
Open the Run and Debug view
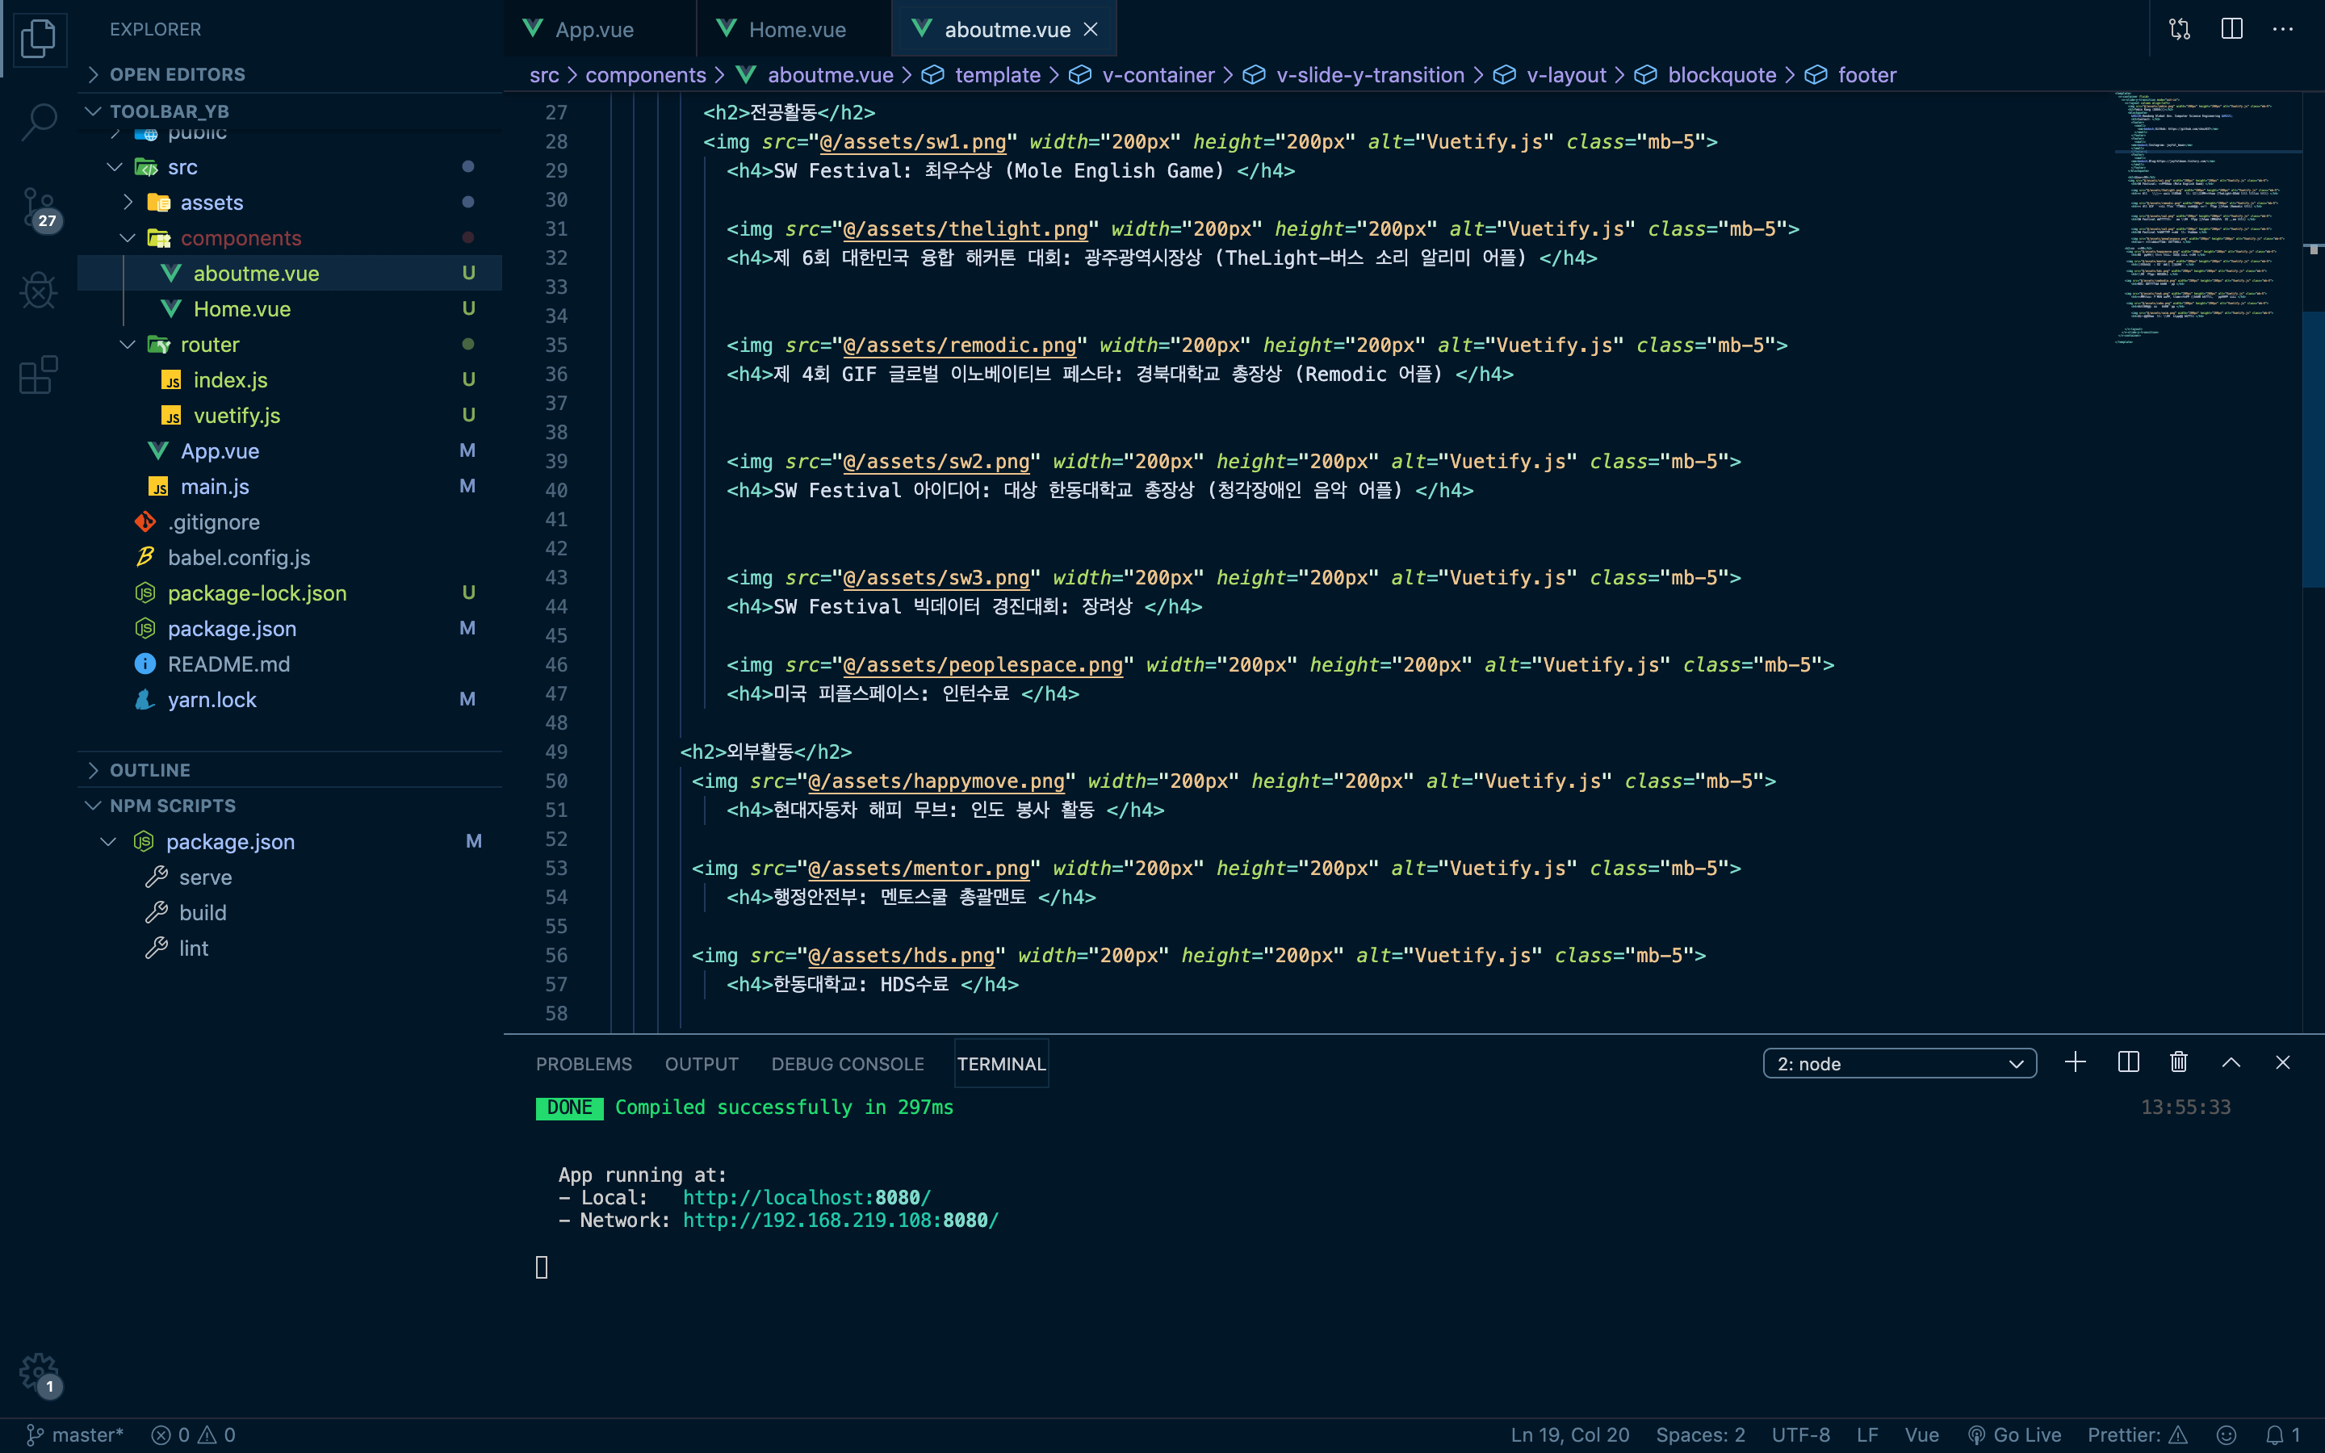pos(39,291)
